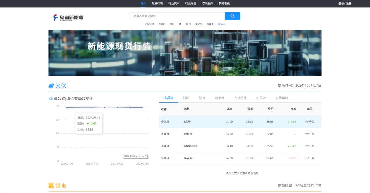The width and height of the screenshot is (370, 193).
Task: Switch to the 硅粉 tab in price table
Action: (186, 98)
